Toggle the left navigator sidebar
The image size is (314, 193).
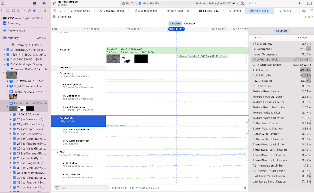2,3
